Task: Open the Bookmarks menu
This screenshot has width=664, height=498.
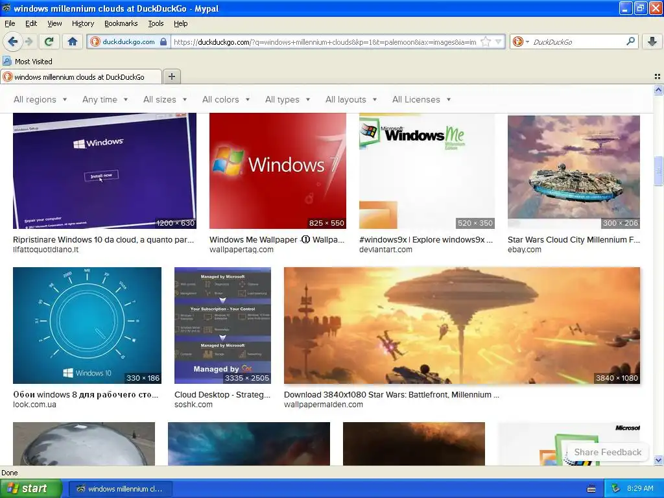Action: click(x=121, y=23)
